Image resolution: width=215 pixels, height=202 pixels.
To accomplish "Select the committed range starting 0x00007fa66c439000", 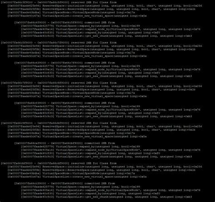I will click(x=64, y=23).
